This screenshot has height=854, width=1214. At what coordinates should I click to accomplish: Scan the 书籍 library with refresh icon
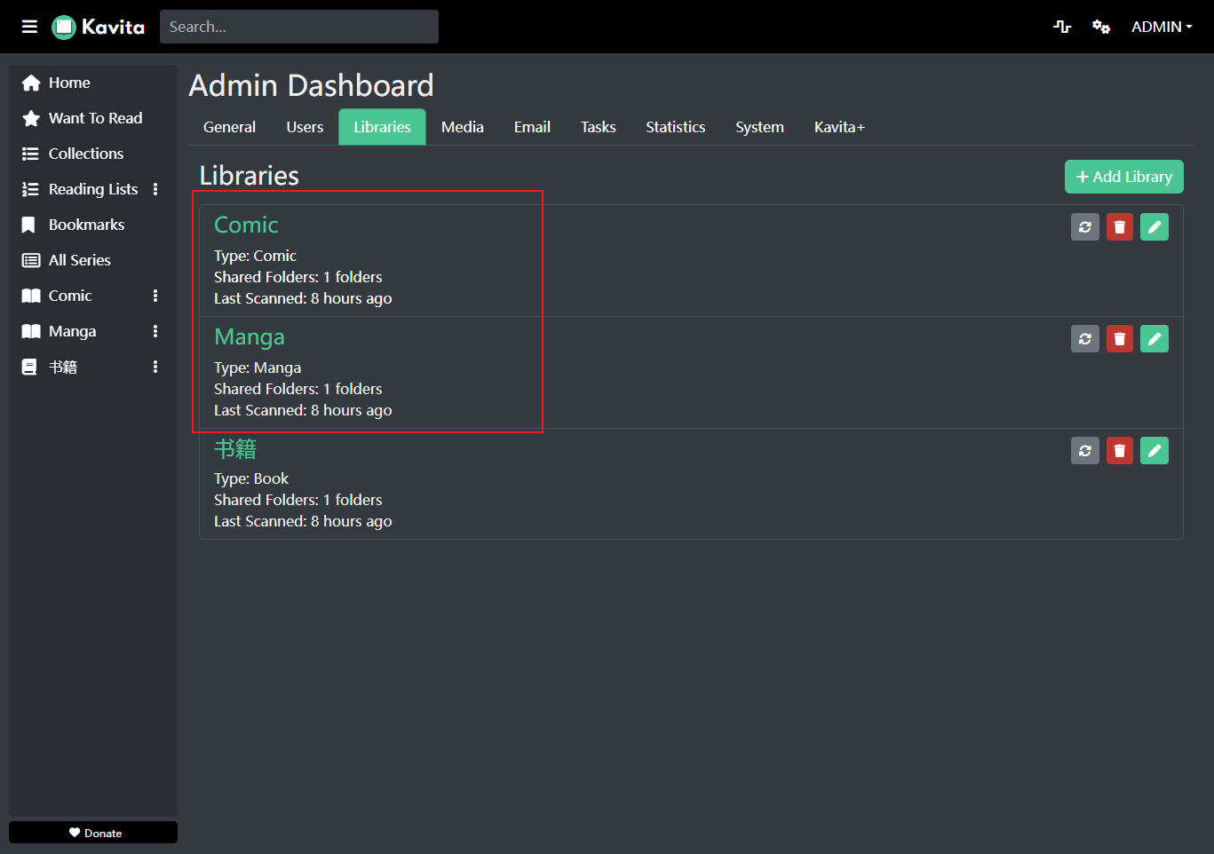coord(1085,451)
